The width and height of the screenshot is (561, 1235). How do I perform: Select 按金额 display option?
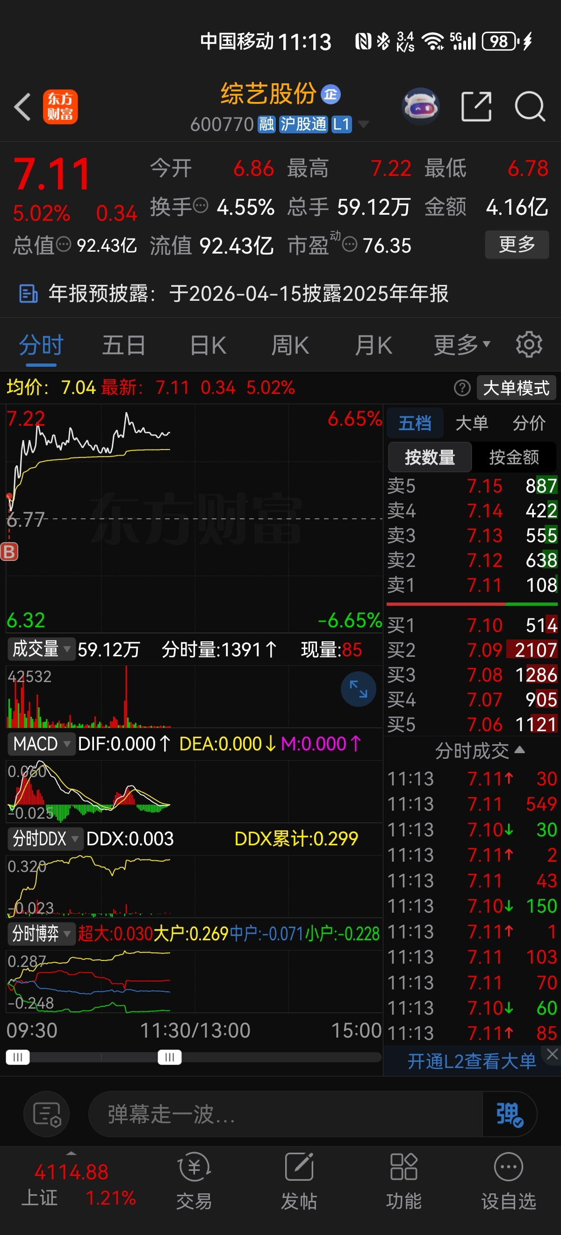pos(514,458)
